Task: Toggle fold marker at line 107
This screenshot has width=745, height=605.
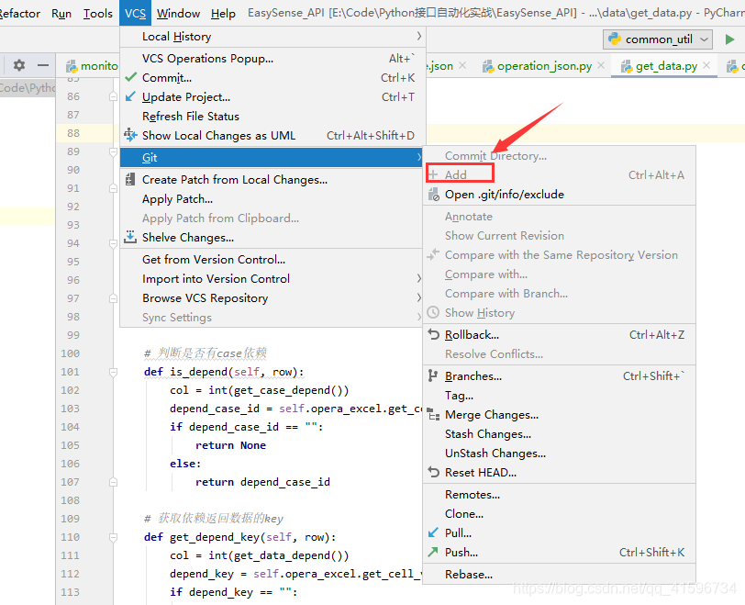Action: click(113, 482)
